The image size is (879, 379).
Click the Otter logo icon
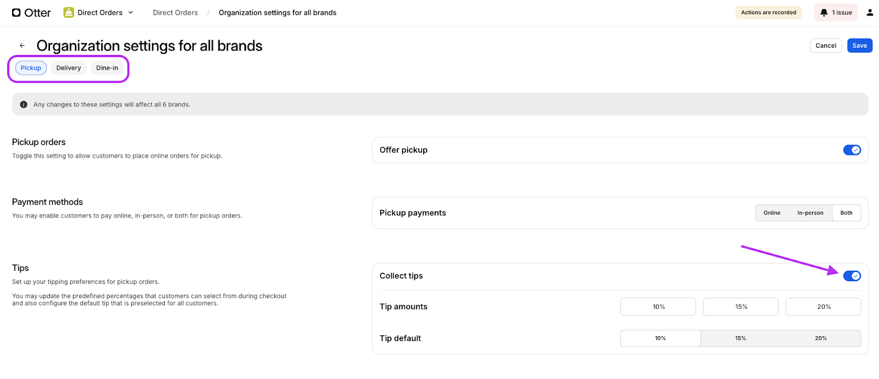[16, 13]
